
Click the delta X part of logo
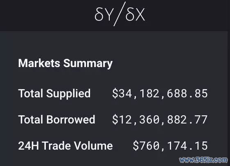point(135,14)
